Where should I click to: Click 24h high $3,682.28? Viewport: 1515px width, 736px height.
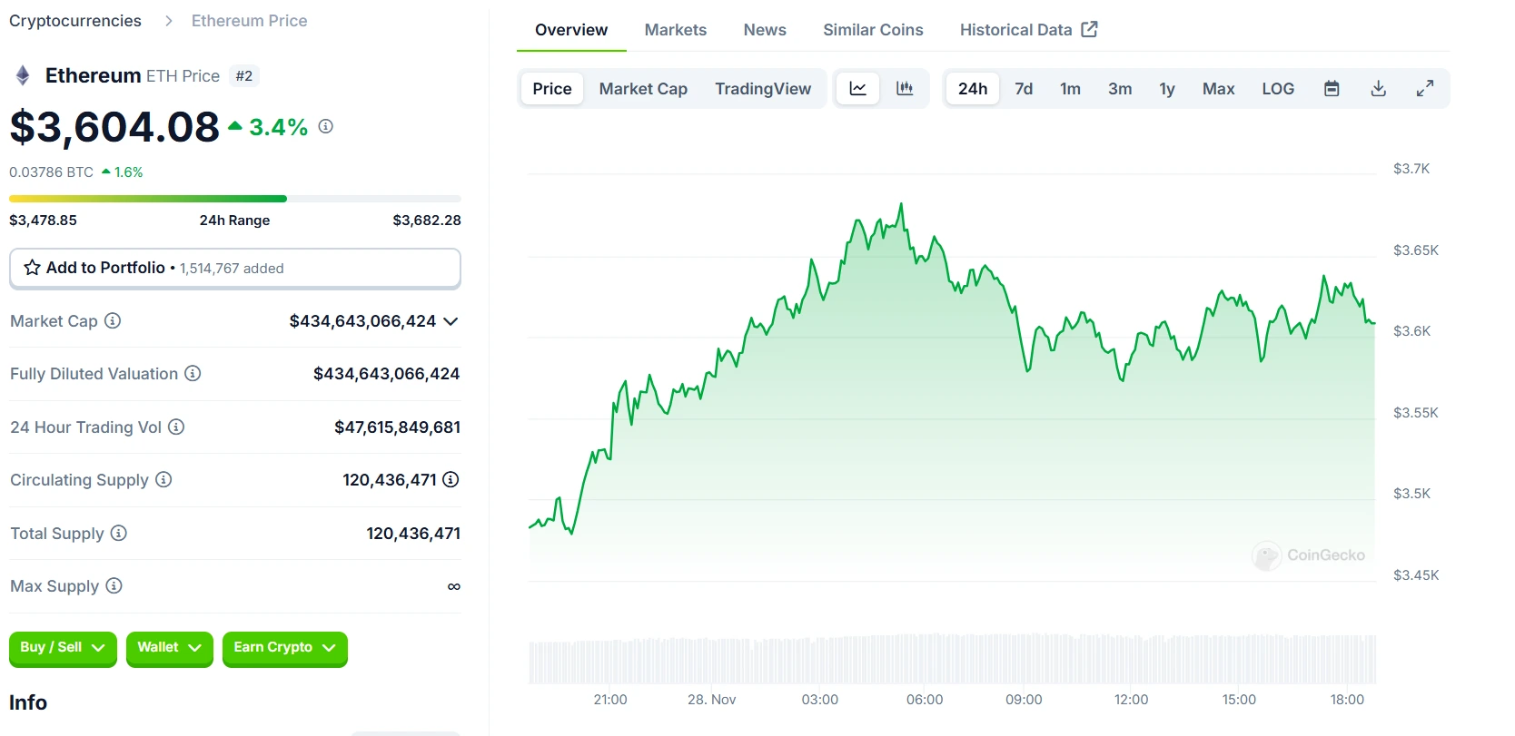pos(427,220)
